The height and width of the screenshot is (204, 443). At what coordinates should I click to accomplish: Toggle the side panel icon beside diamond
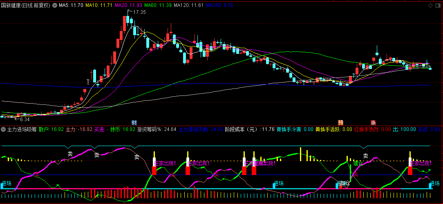point(438,6)
